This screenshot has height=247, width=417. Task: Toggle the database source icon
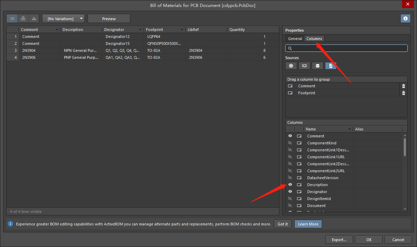point(317,65)
